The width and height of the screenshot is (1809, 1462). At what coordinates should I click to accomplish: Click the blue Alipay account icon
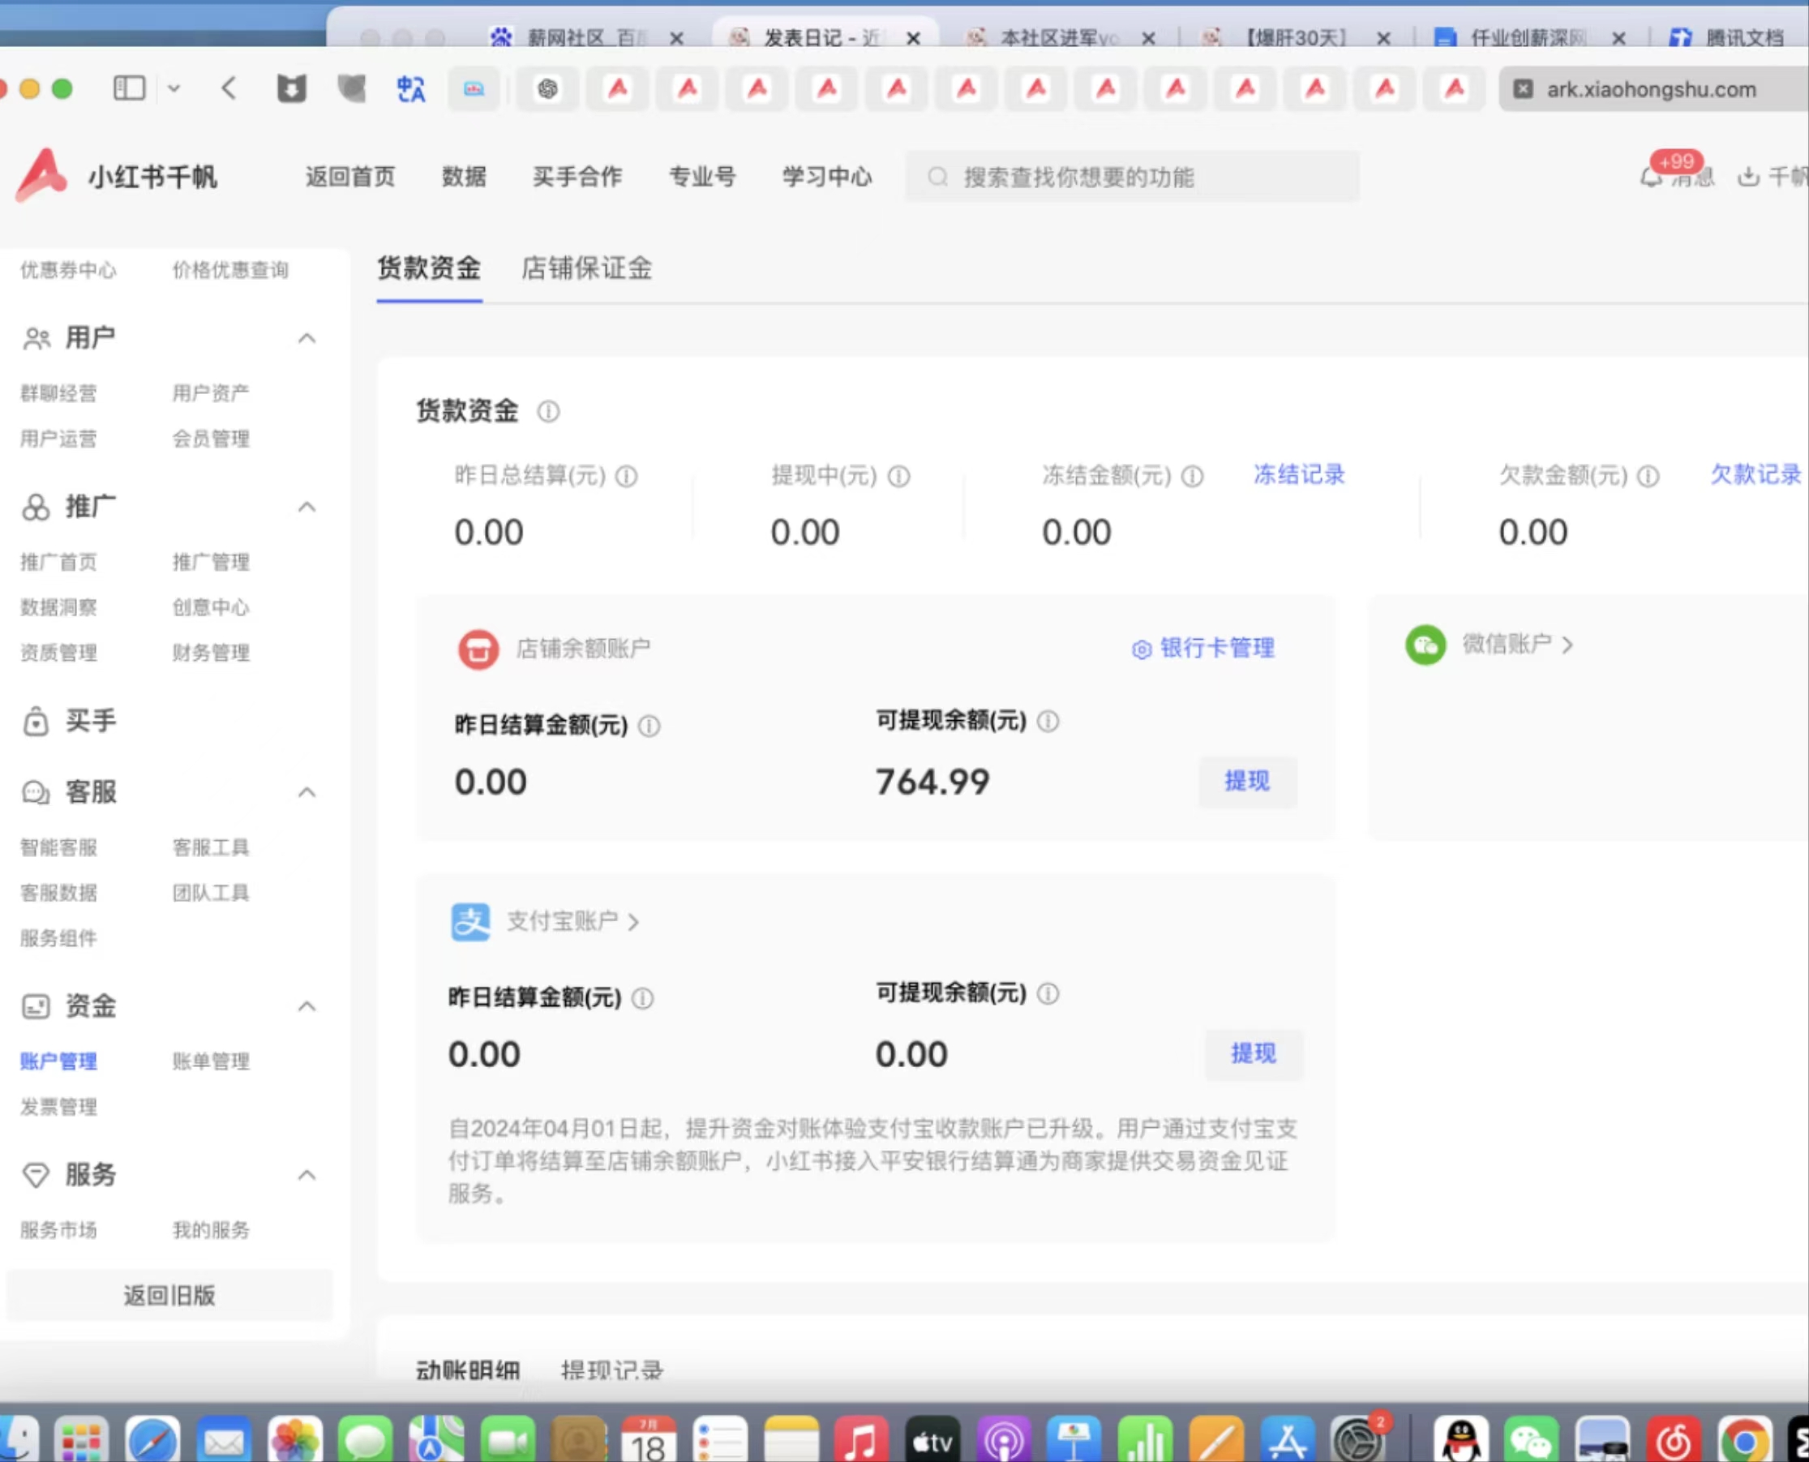coord(470,921)
